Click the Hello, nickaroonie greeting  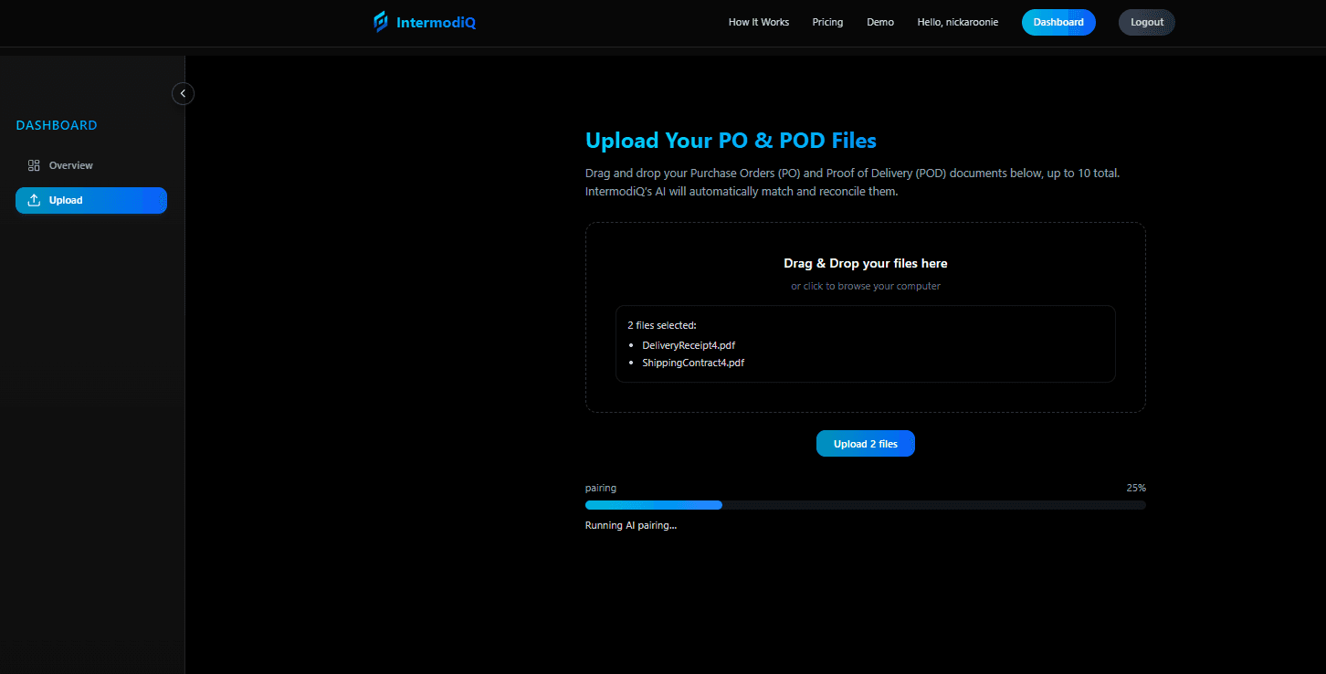click(958, 21)
